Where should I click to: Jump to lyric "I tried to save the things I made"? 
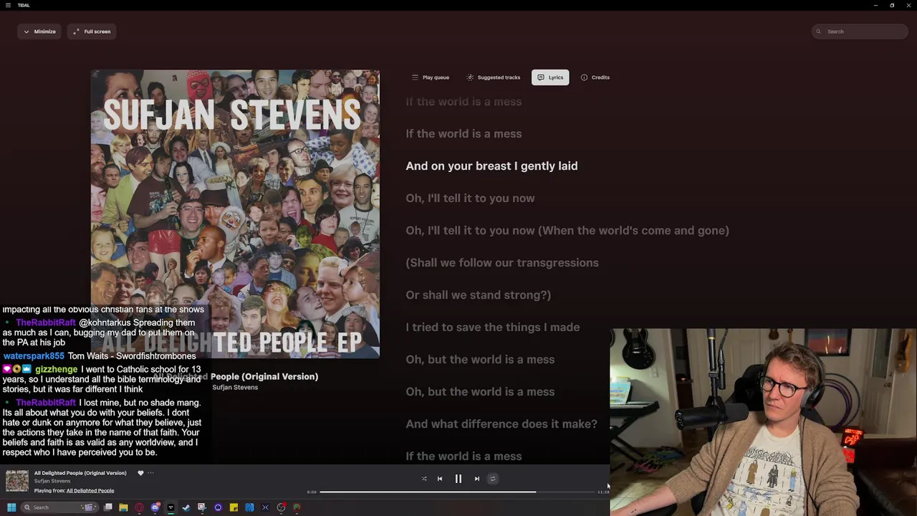coord(492,328)
